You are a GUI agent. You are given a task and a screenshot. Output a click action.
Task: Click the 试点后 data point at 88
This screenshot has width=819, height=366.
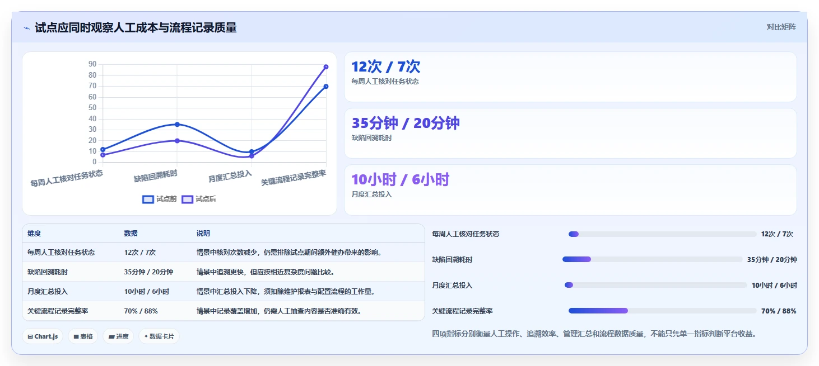tap(326, 67)
